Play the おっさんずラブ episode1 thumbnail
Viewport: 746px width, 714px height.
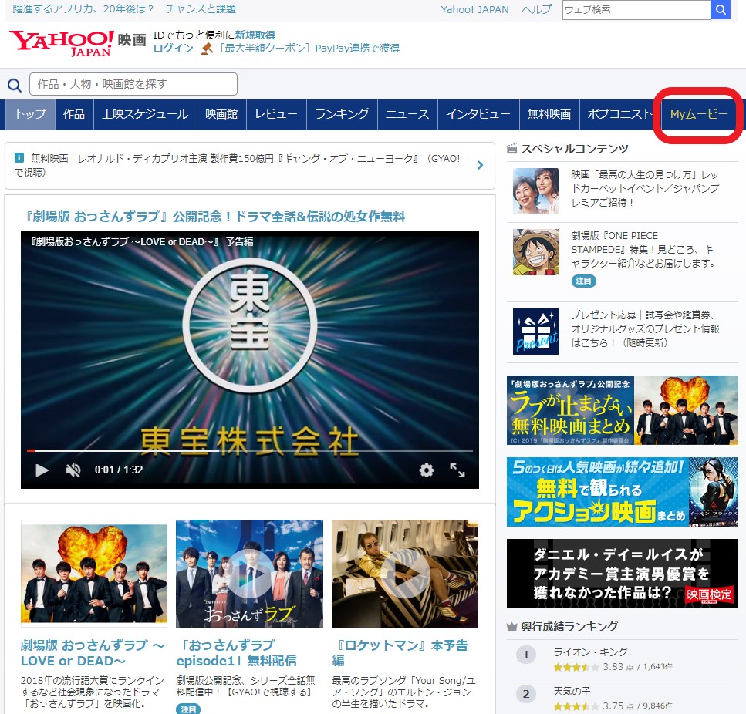tap(249, 574)
